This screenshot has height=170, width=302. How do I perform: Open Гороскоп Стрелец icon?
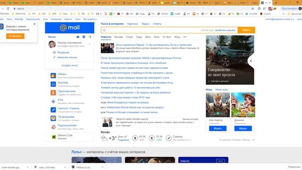tap(53, 110)
